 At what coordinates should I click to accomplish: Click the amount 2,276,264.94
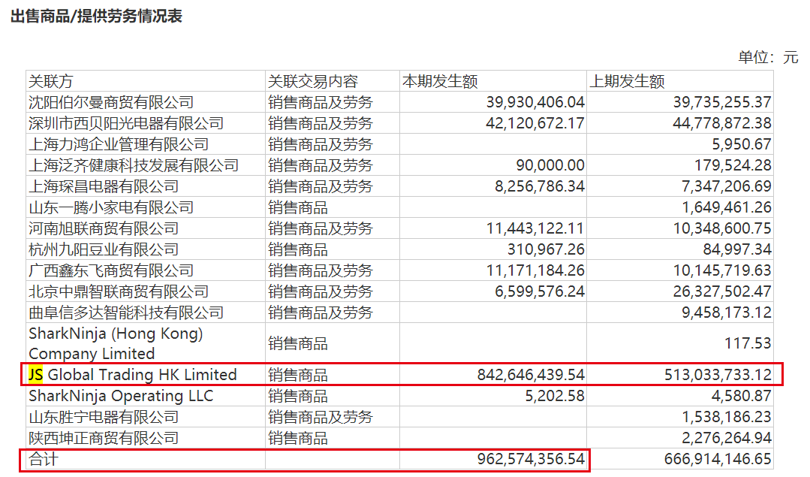click(x=727, y=438)
